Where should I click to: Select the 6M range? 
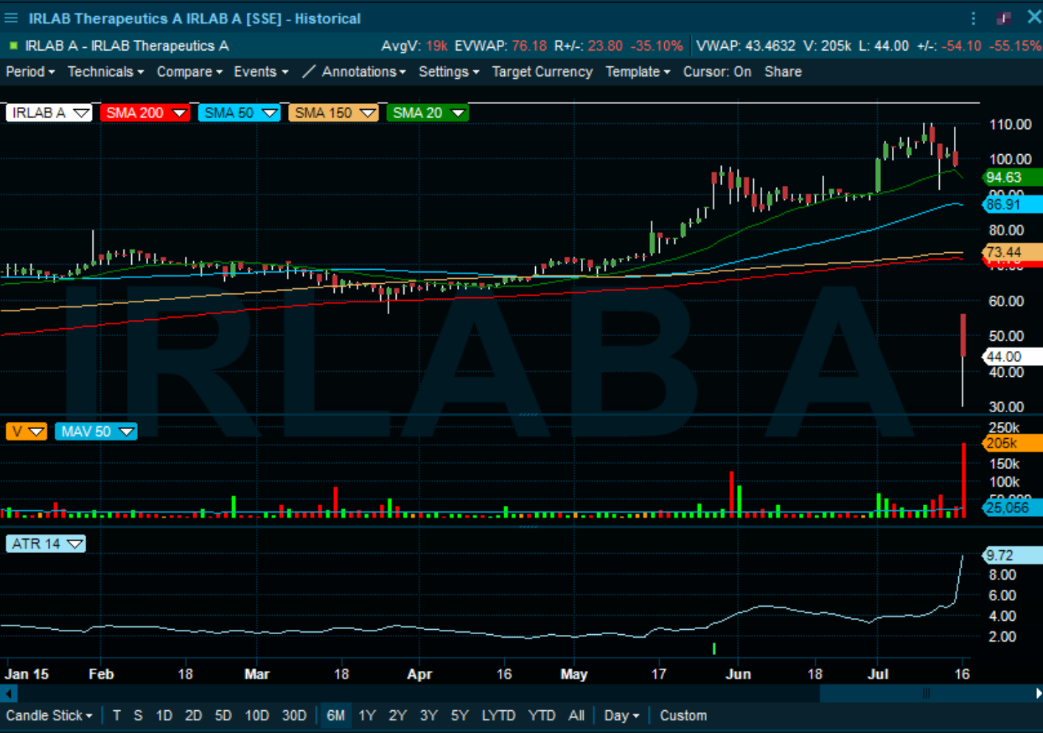point(335,715)
